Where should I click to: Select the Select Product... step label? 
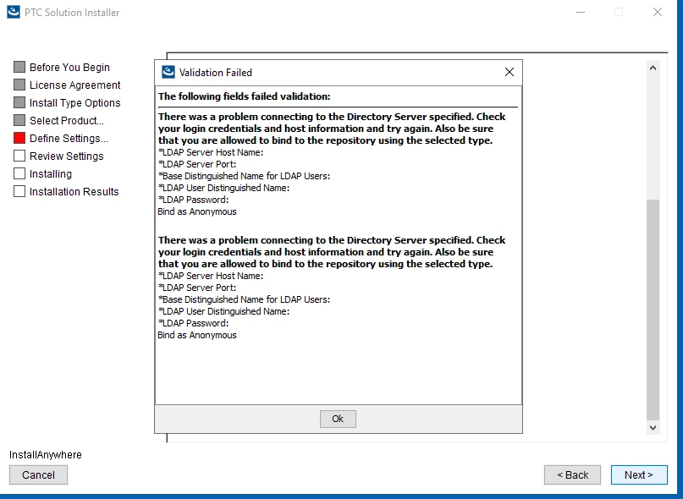67,121
